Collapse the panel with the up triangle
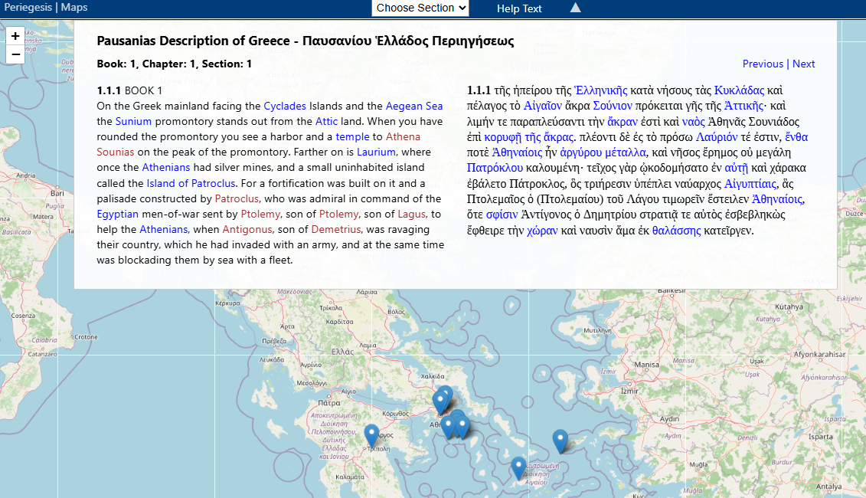Viewport: 866px width, 498px height. click(576, 8)
